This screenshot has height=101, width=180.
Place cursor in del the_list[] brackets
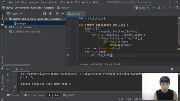111,55
